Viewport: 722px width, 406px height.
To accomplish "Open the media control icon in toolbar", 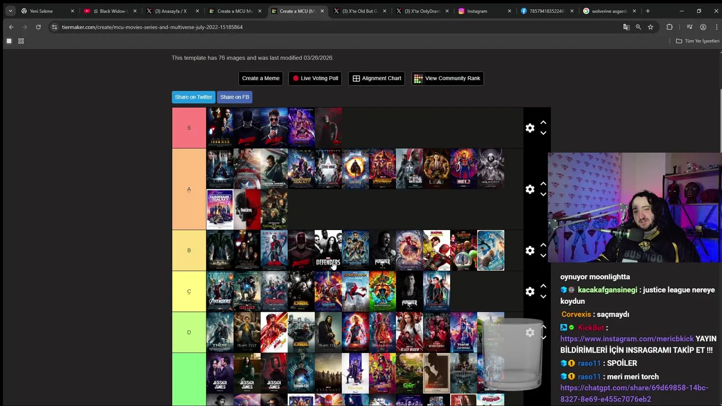I will [x=689, y=27].
